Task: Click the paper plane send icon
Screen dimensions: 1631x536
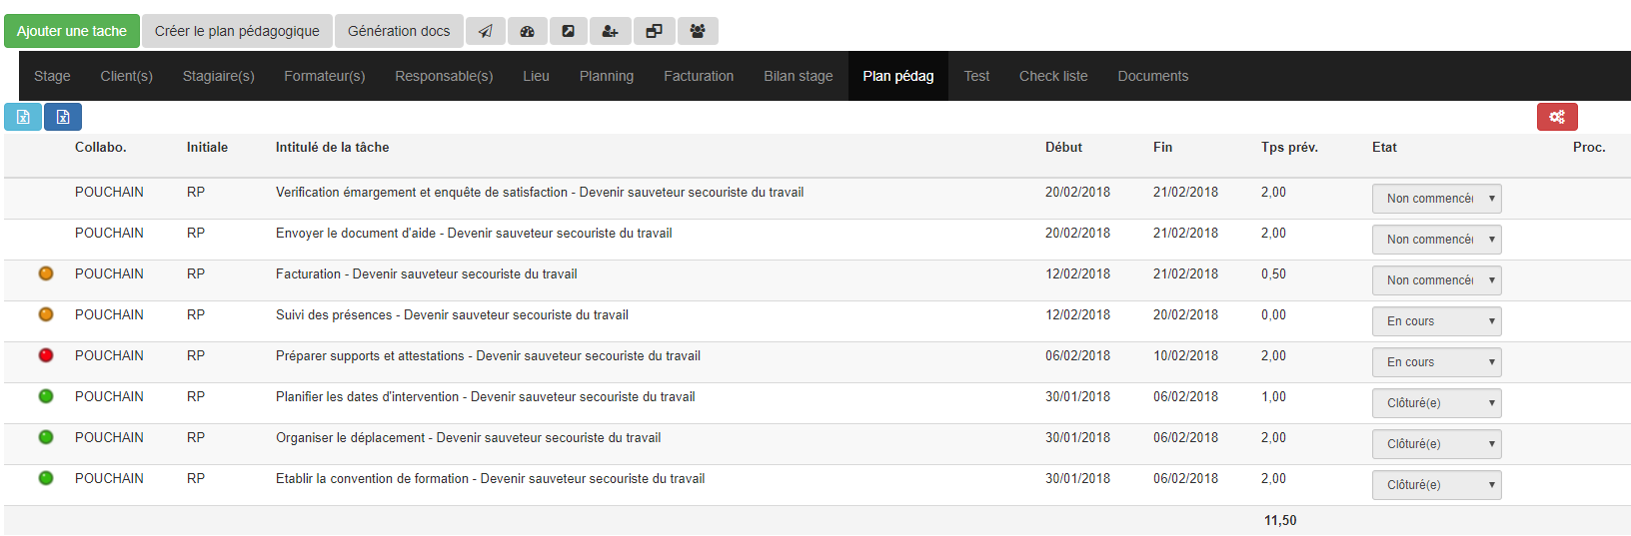Action: point(485,31)
